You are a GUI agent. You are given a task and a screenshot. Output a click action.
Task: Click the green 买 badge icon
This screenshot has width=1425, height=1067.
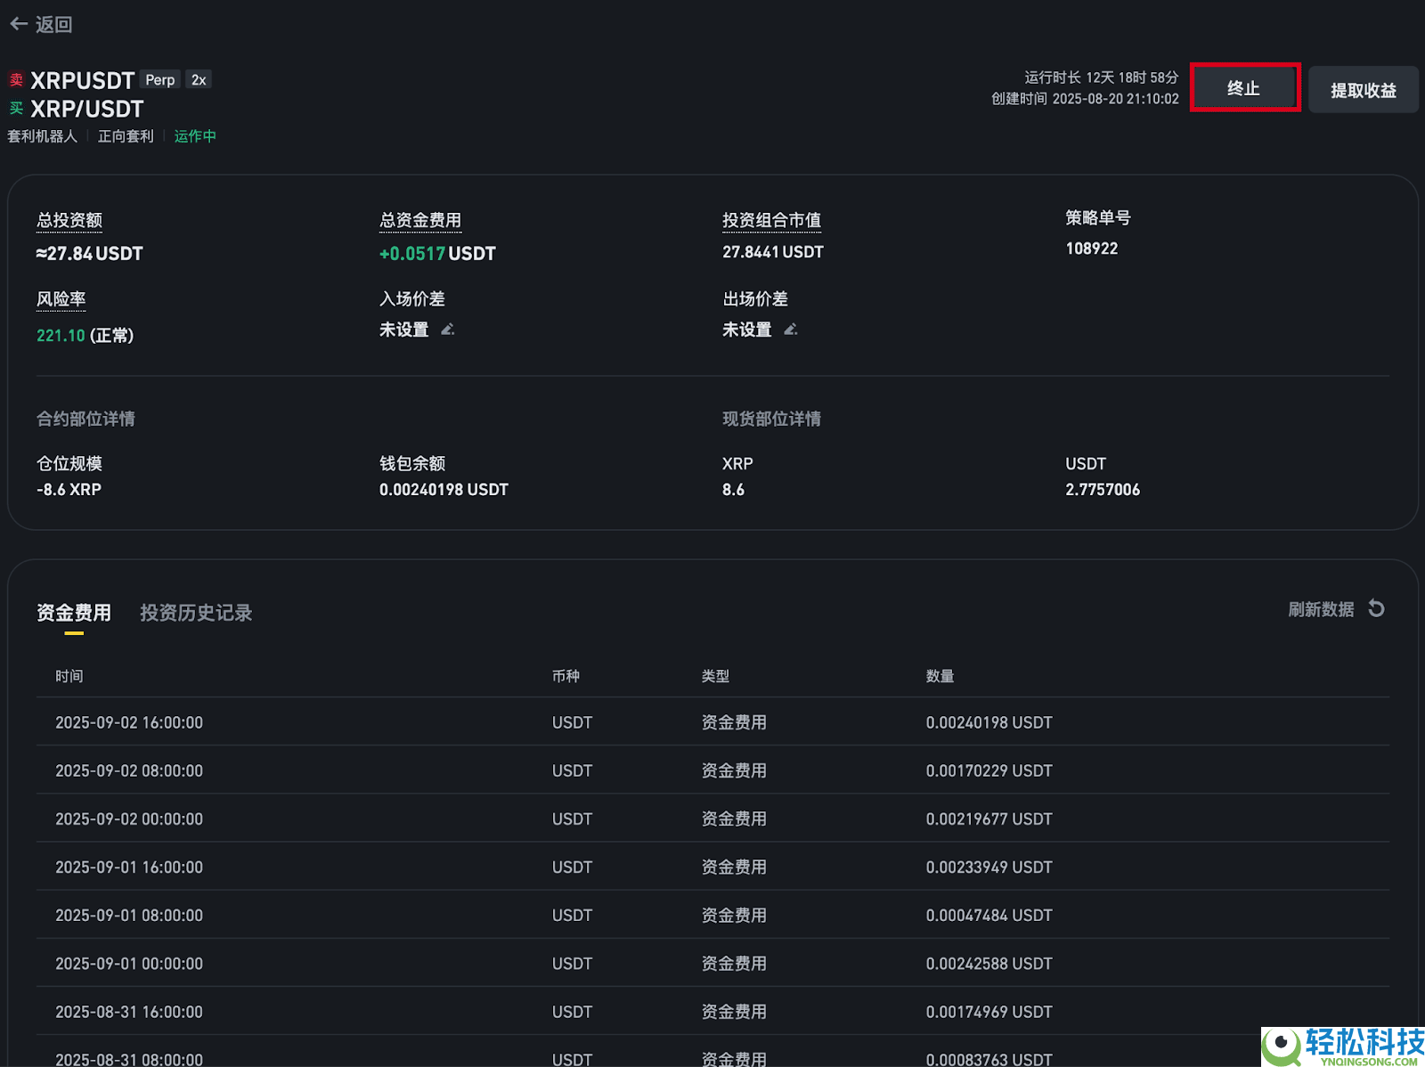(14, 109)
